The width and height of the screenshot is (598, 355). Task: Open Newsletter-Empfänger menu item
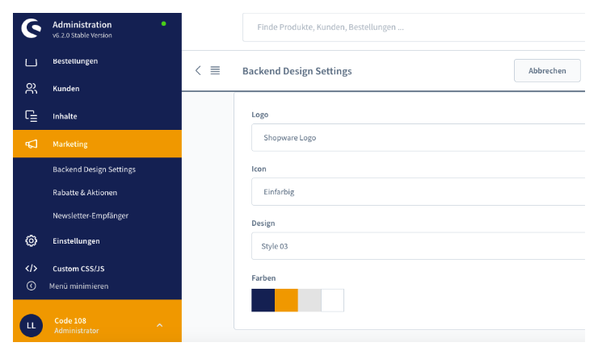click(x=91, y=215)
